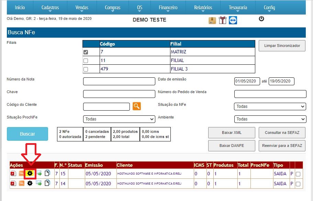Screen dimensions: 313x201
Task: Click the power logout icon
Action: (261, 19)
